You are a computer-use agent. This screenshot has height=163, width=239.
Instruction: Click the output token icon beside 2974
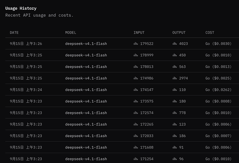175,78
